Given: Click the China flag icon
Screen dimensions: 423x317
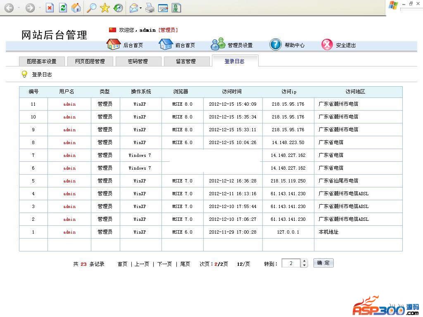Looking at the screenshot, I should (x=112, y=30).
